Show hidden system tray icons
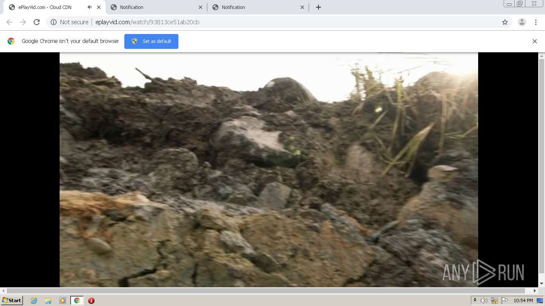Image resolution: width=545 pixels, height=306 pixels. point(475,300)
